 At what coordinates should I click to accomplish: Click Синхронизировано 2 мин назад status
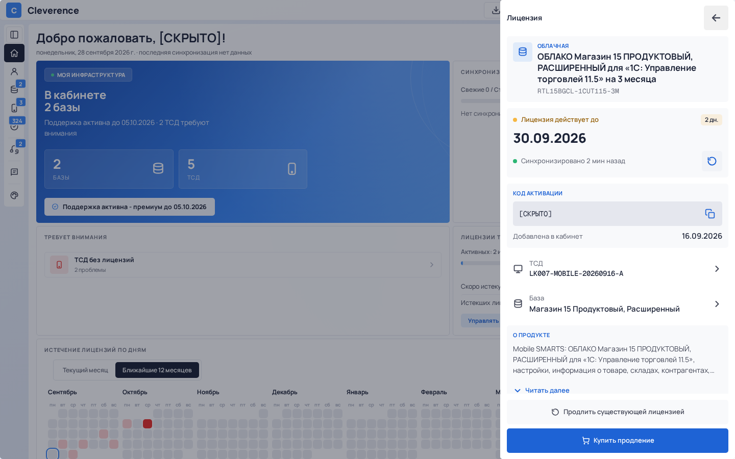pyautogui.click(x=573, y=161)
